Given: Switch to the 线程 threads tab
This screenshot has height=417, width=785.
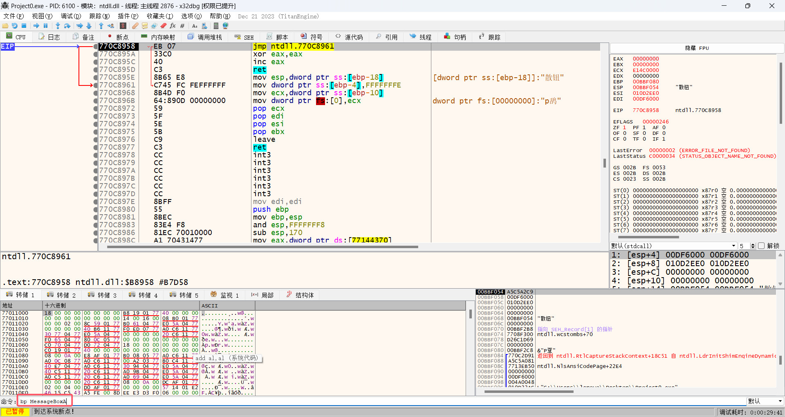Looking at the screenshot, I should coord(420,37).
